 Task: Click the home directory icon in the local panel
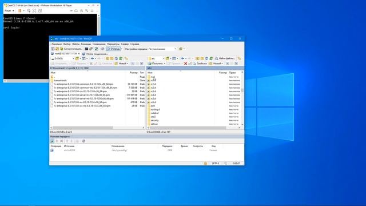pyautogui.click(x=116, y=58)
